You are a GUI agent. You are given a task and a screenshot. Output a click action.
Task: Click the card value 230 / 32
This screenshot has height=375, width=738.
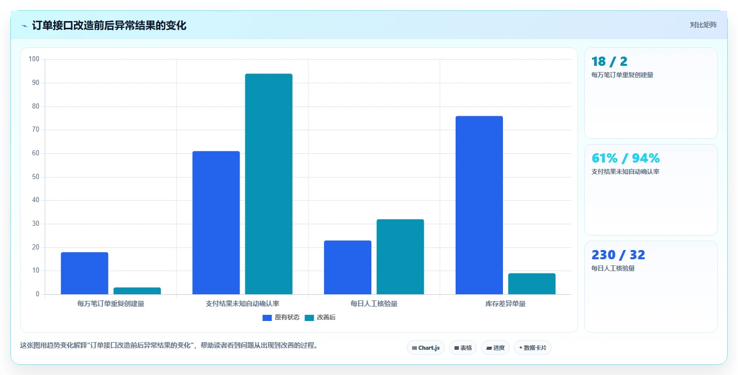coord(618,255)
